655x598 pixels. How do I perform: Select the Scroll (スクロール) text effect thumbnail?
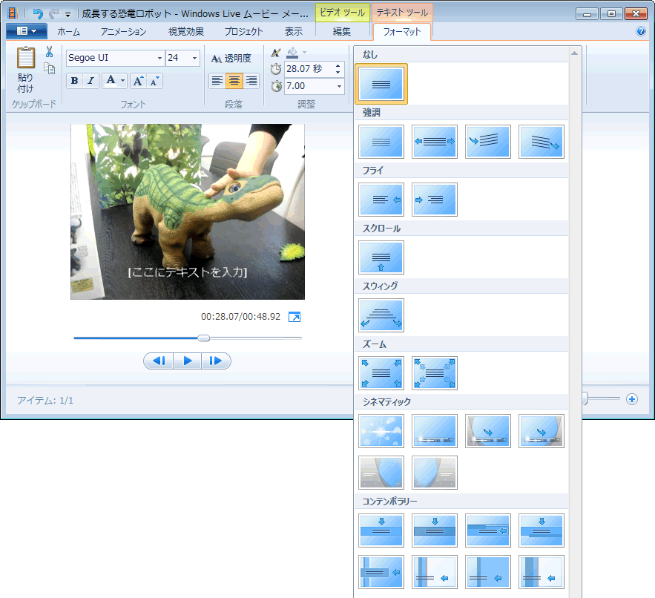(381, 257)
